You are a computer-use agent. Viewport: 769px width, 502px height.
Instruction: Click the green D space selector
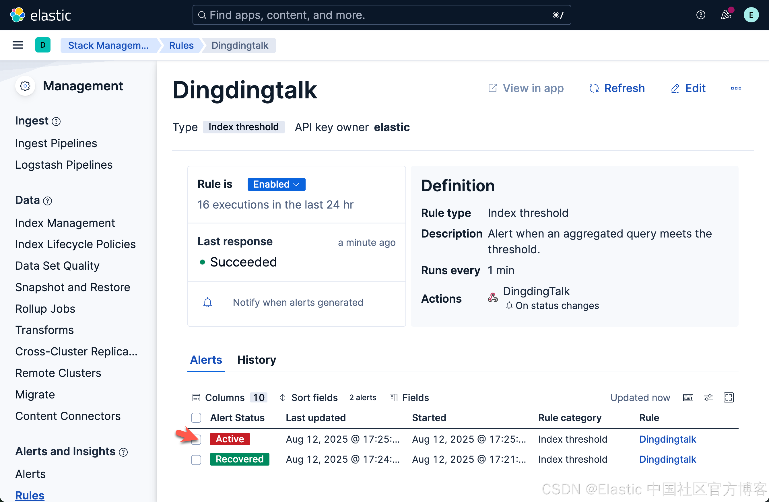pyautogui.click(x=43, y=45)
